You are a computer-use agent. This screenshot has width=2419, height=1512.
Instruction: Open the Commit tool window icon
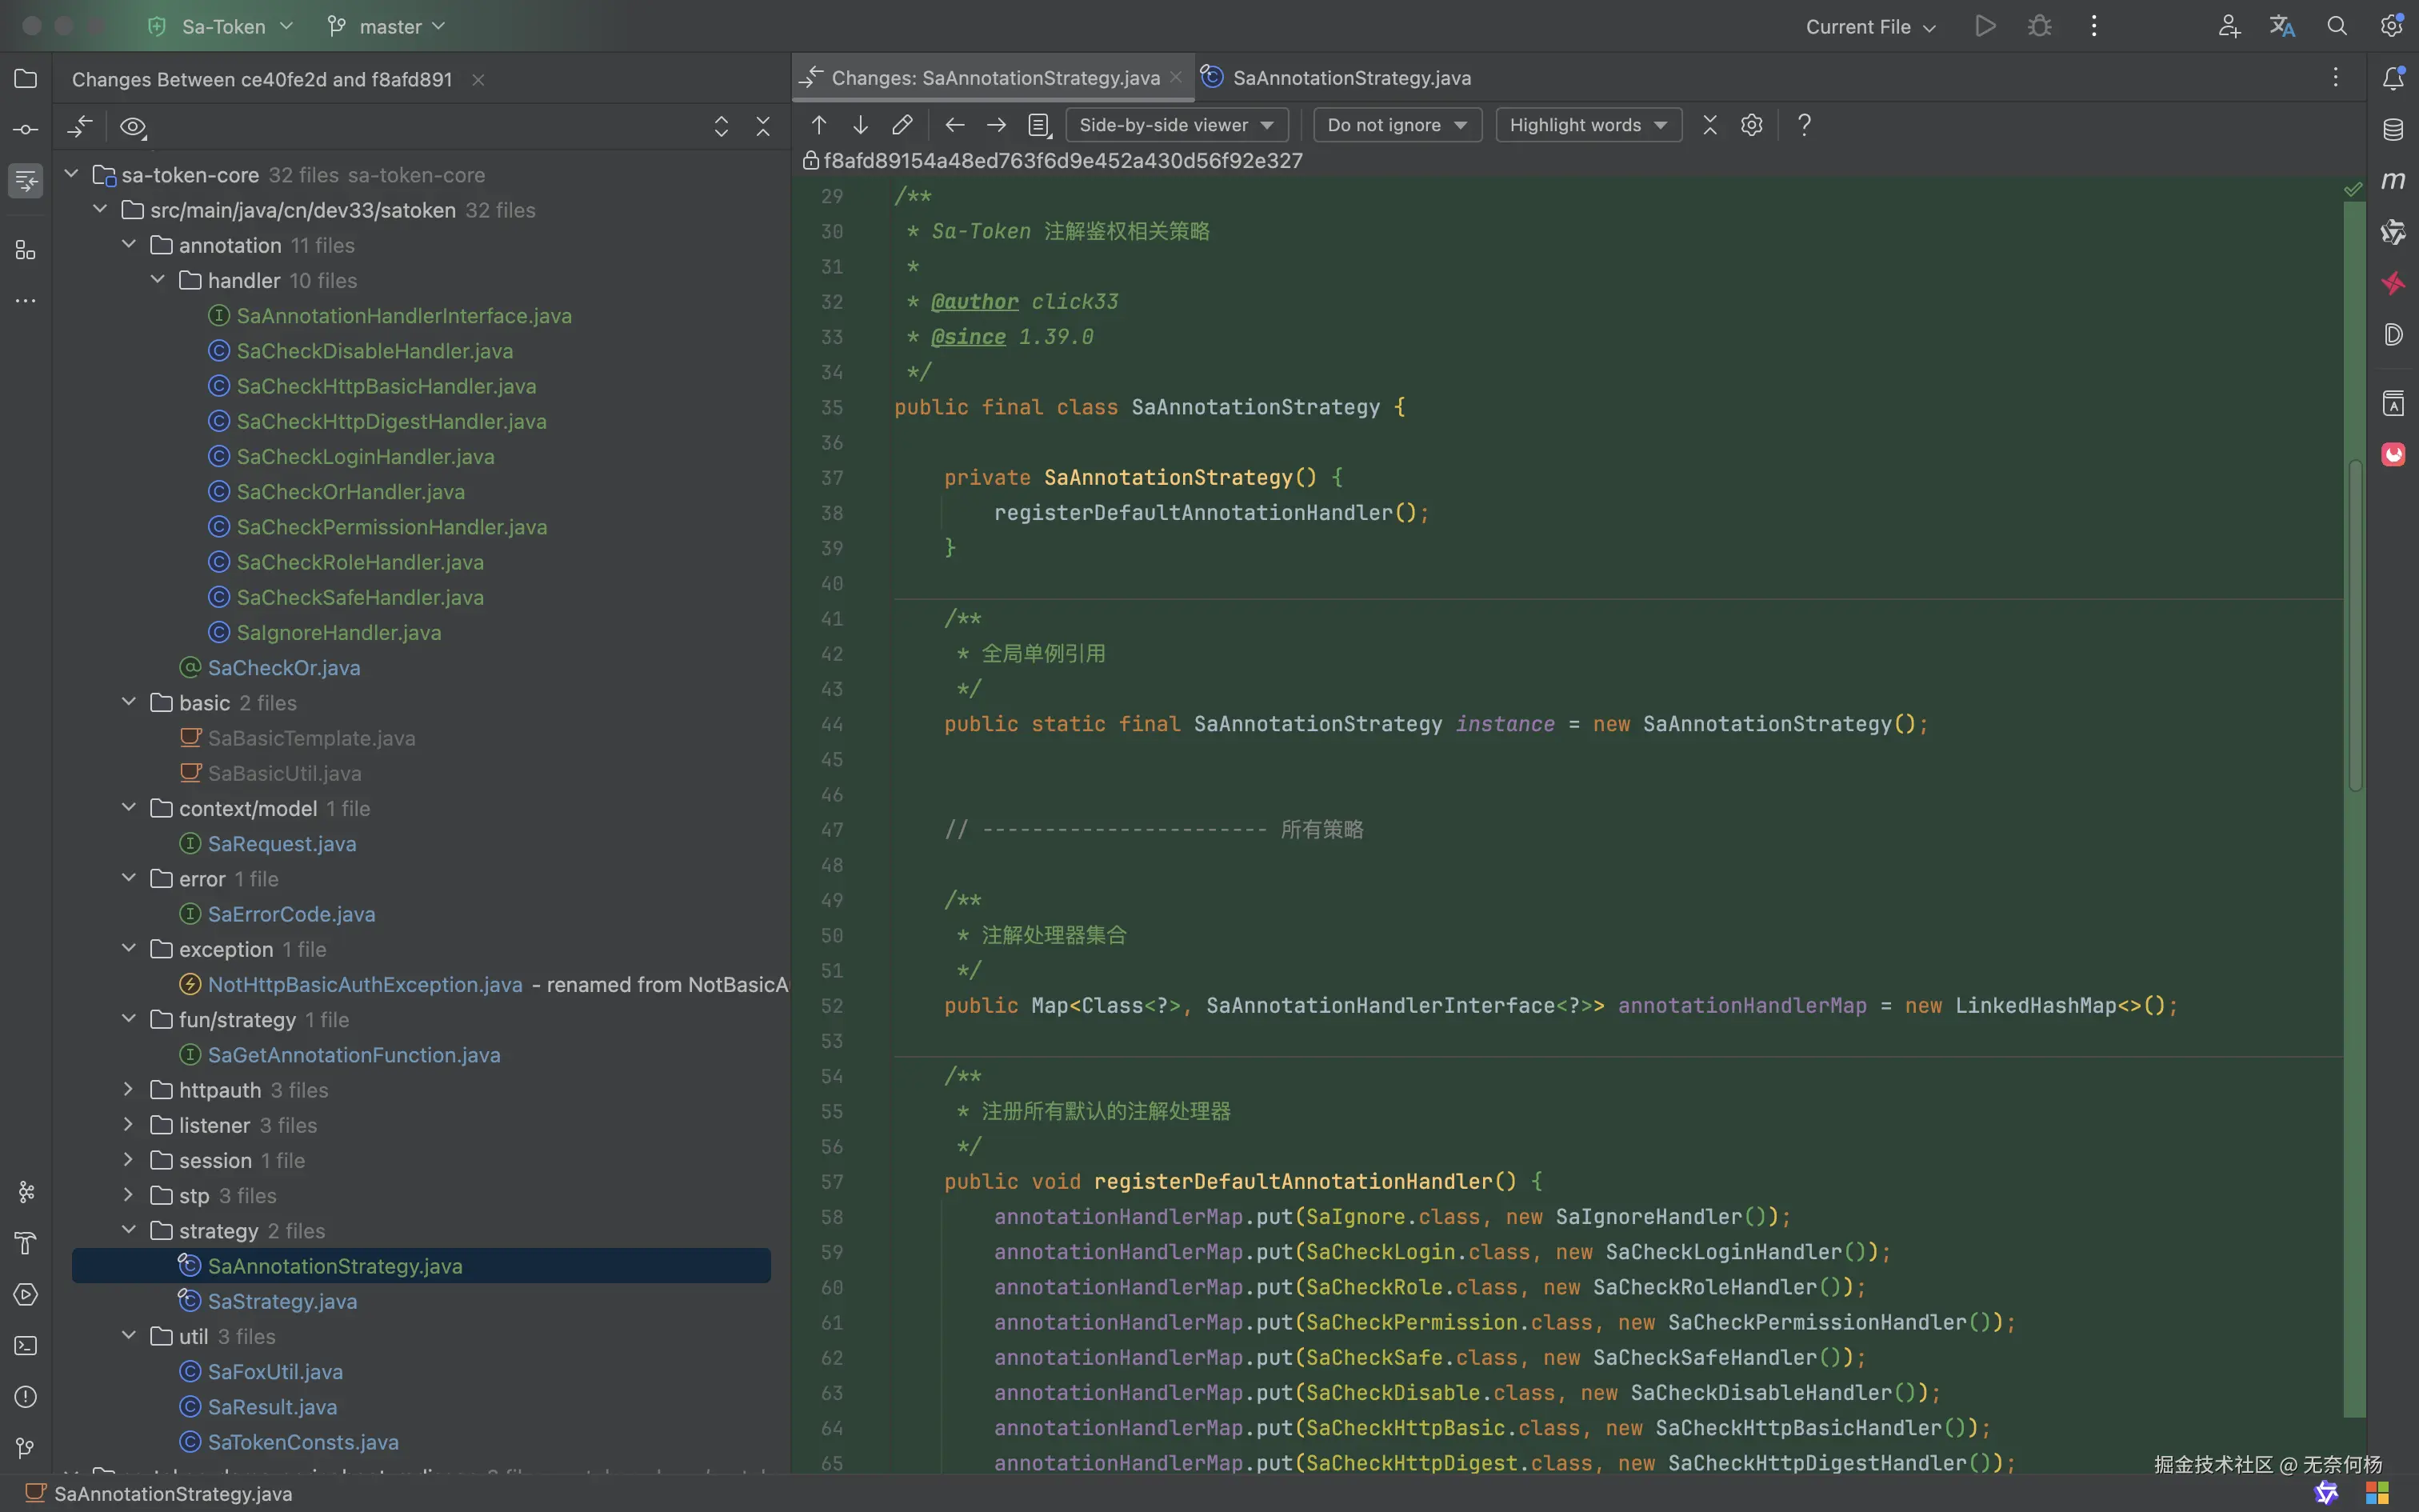point(26,130)
